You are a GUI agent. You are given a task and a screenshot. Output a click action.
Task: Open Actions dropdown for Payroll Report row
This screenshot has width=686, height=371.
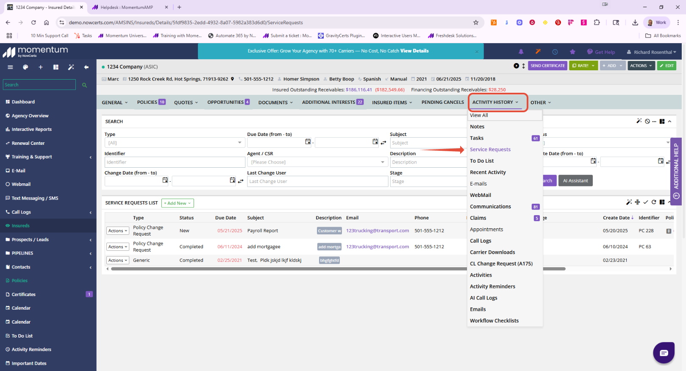117,231
